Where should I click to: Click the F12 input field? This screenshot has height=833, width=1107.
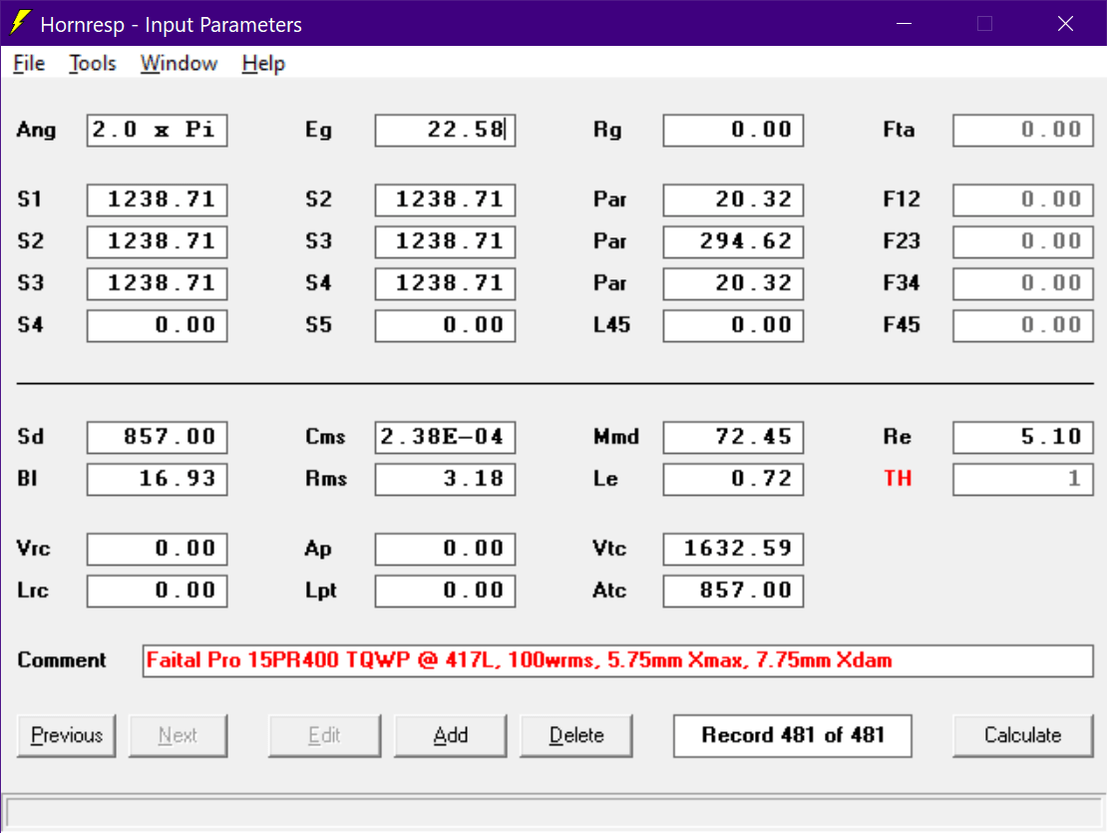[1023, 200]
